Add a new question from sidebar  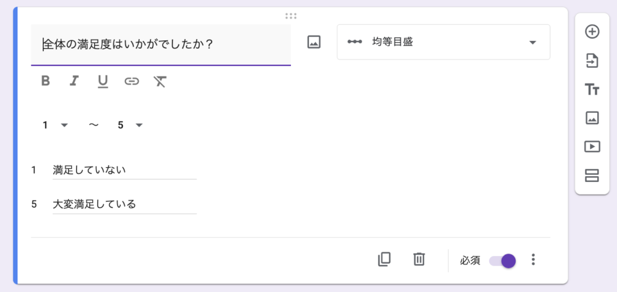click(x=592, y=32)
